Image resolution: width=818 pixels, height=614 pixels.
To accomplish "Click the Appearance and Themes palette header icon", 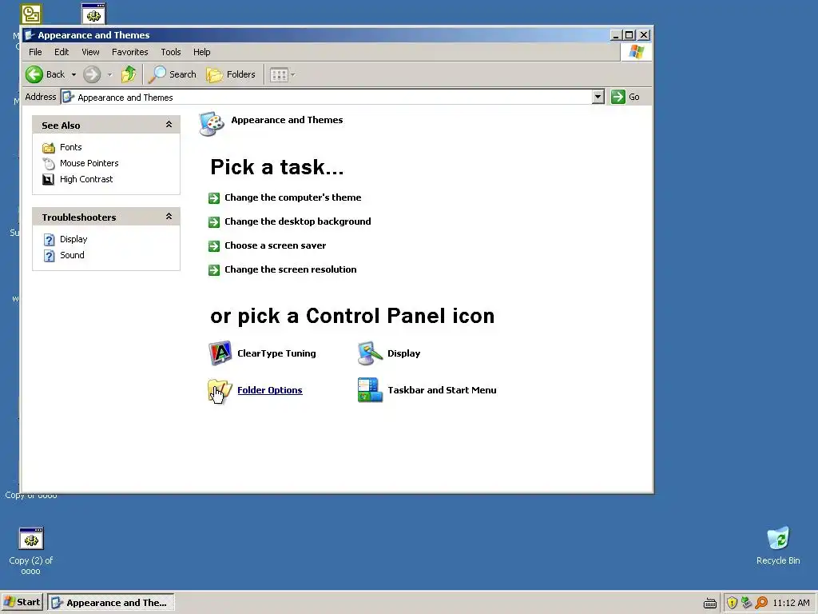I will click(212, 124).
